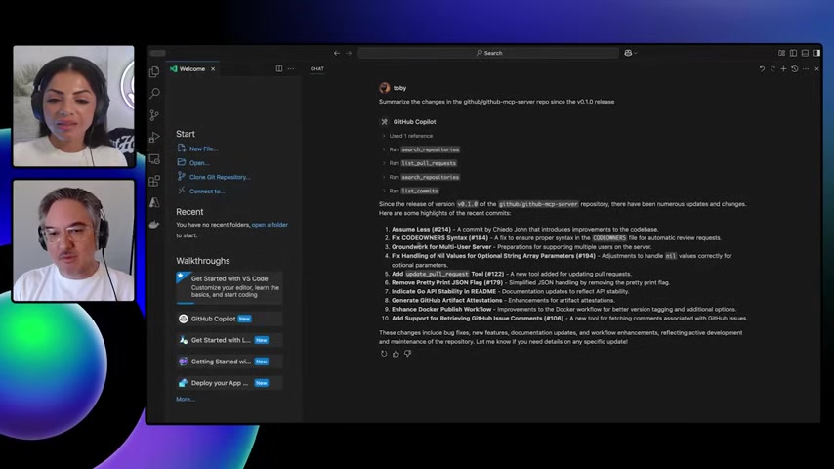This screenshot has height=469, width=834.
Task: Click the Connect to... link
Action: tap(207, 192)
